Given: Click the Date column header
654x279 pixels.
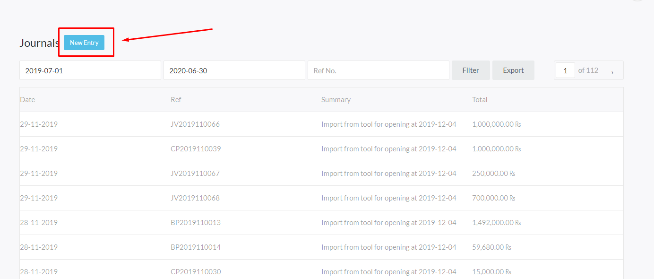Looking at the screenshot, I should point(27,100).
